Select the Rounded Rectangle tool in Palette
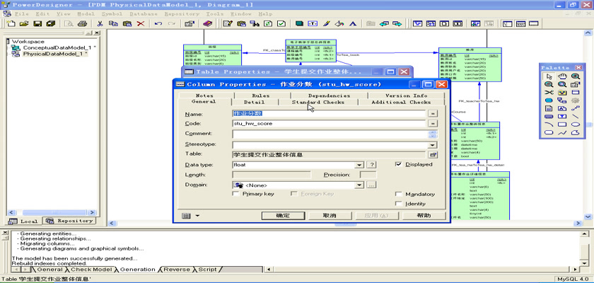This screenshot has width=594, height=283. tap(549, 132)
